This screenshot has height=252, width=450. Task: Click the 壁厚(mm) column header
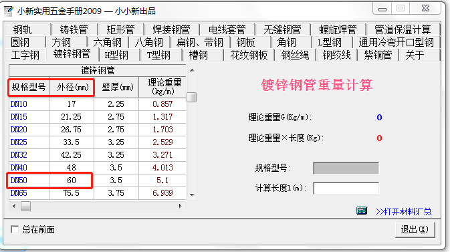pyautogui.click(x=116, y=88)
